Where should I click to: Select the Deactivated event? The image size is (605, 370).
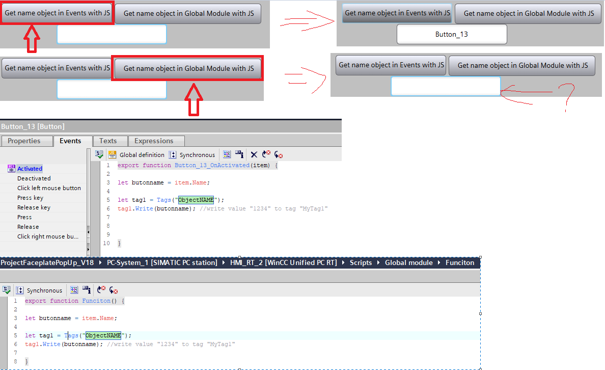(34, 178)
